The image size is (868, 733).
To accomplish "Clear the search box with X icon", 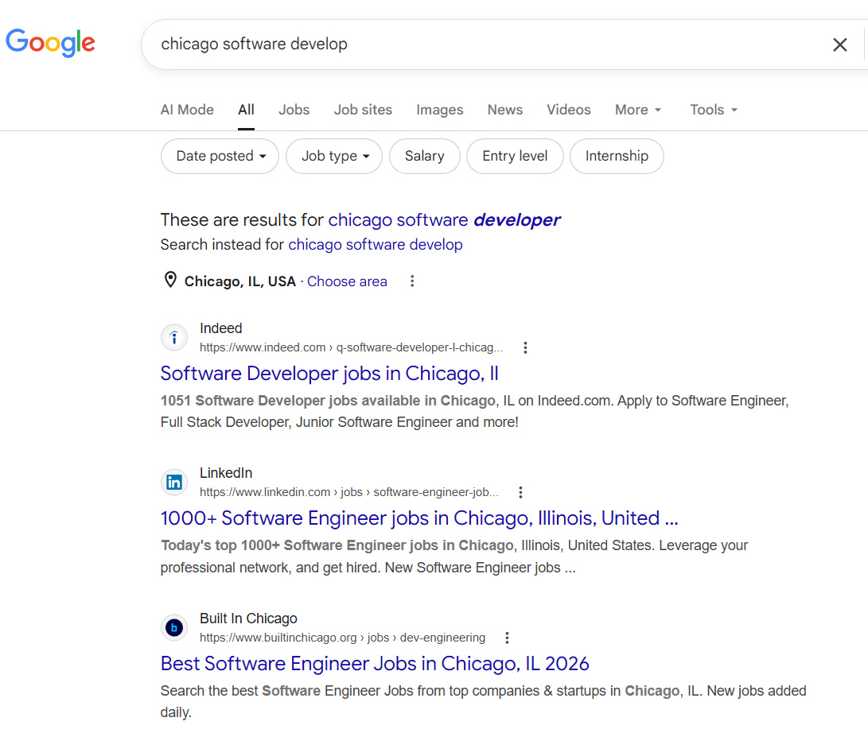I will (839, 45).
